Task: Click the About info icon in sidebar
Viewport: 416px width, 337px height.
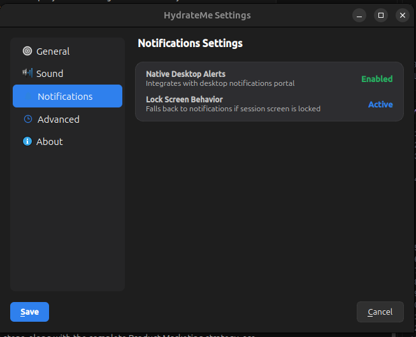Action: [27, 141]
